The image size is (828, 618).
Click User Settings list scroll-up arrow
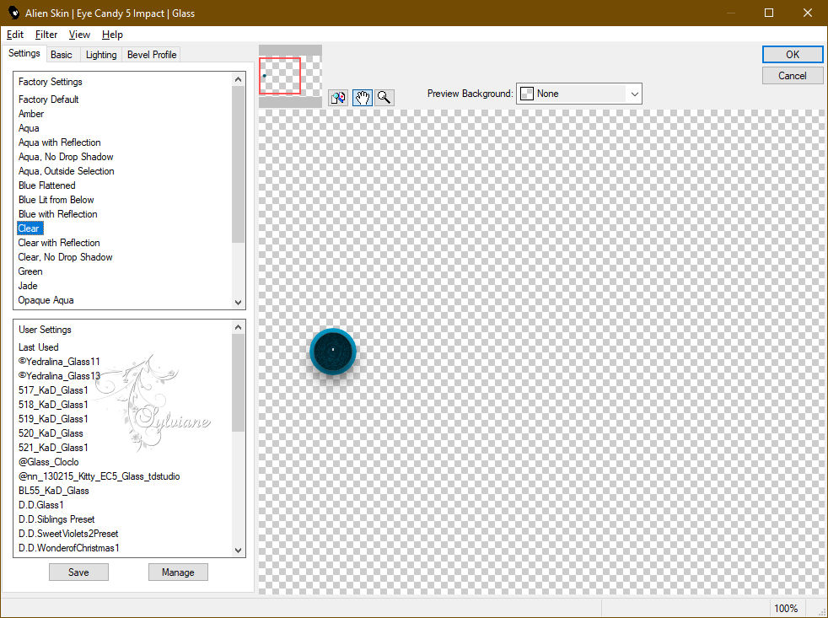click(x=238, y=327)
